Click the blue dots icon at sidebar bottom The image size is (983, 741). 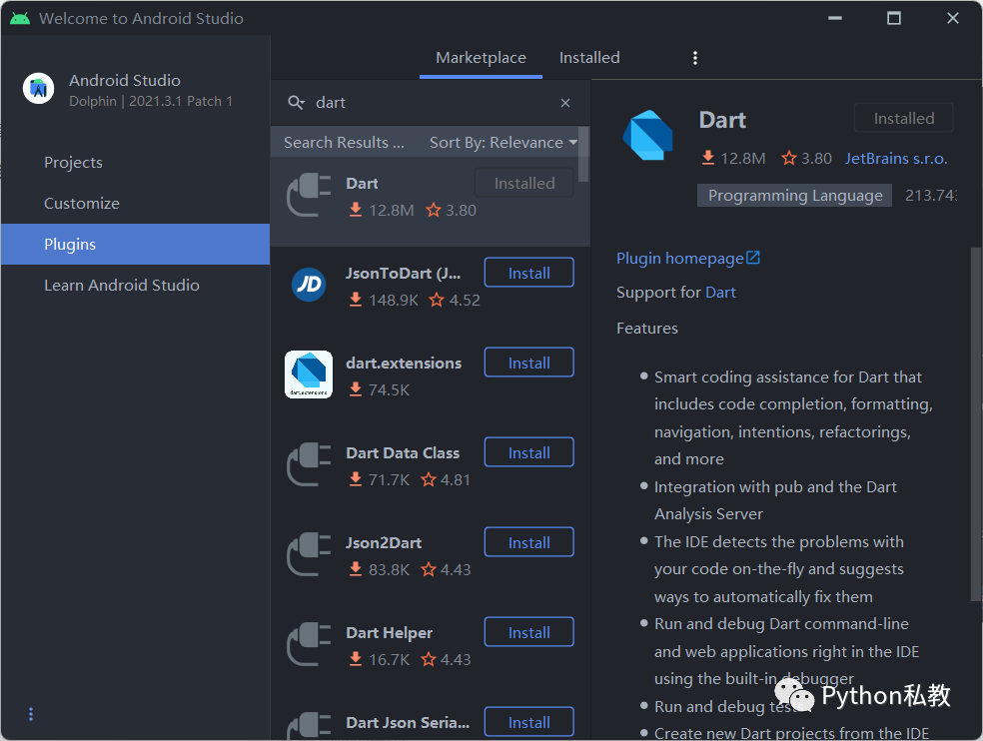(30, 713)
